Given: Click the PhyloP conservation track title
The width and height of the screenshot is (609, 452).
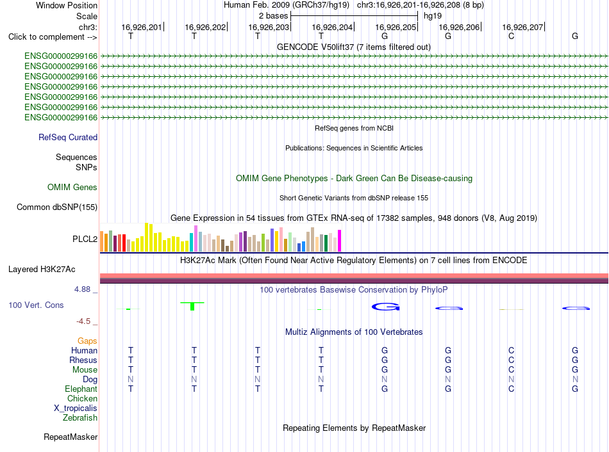Looking at the screenshot, I should (353, 290).
